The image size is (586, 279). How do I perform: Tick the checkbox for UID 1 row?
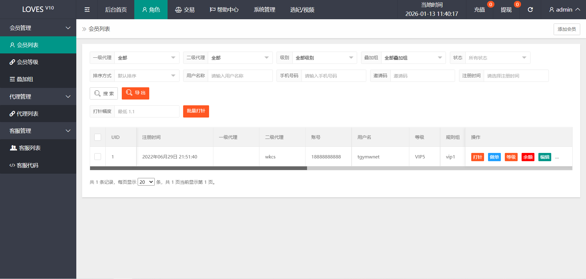tap(98, 157)
